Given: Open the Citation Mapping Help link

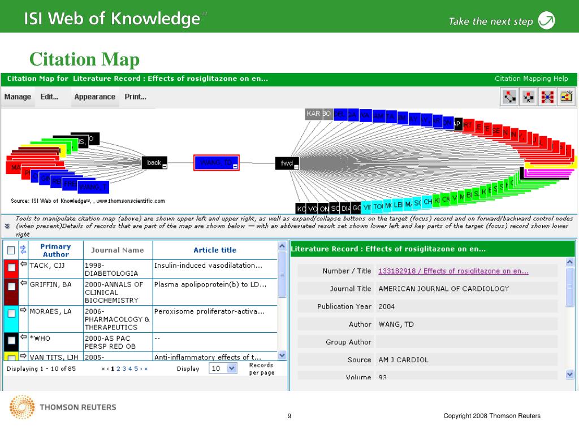Looking at the screenshot, I should click(532, 78).
